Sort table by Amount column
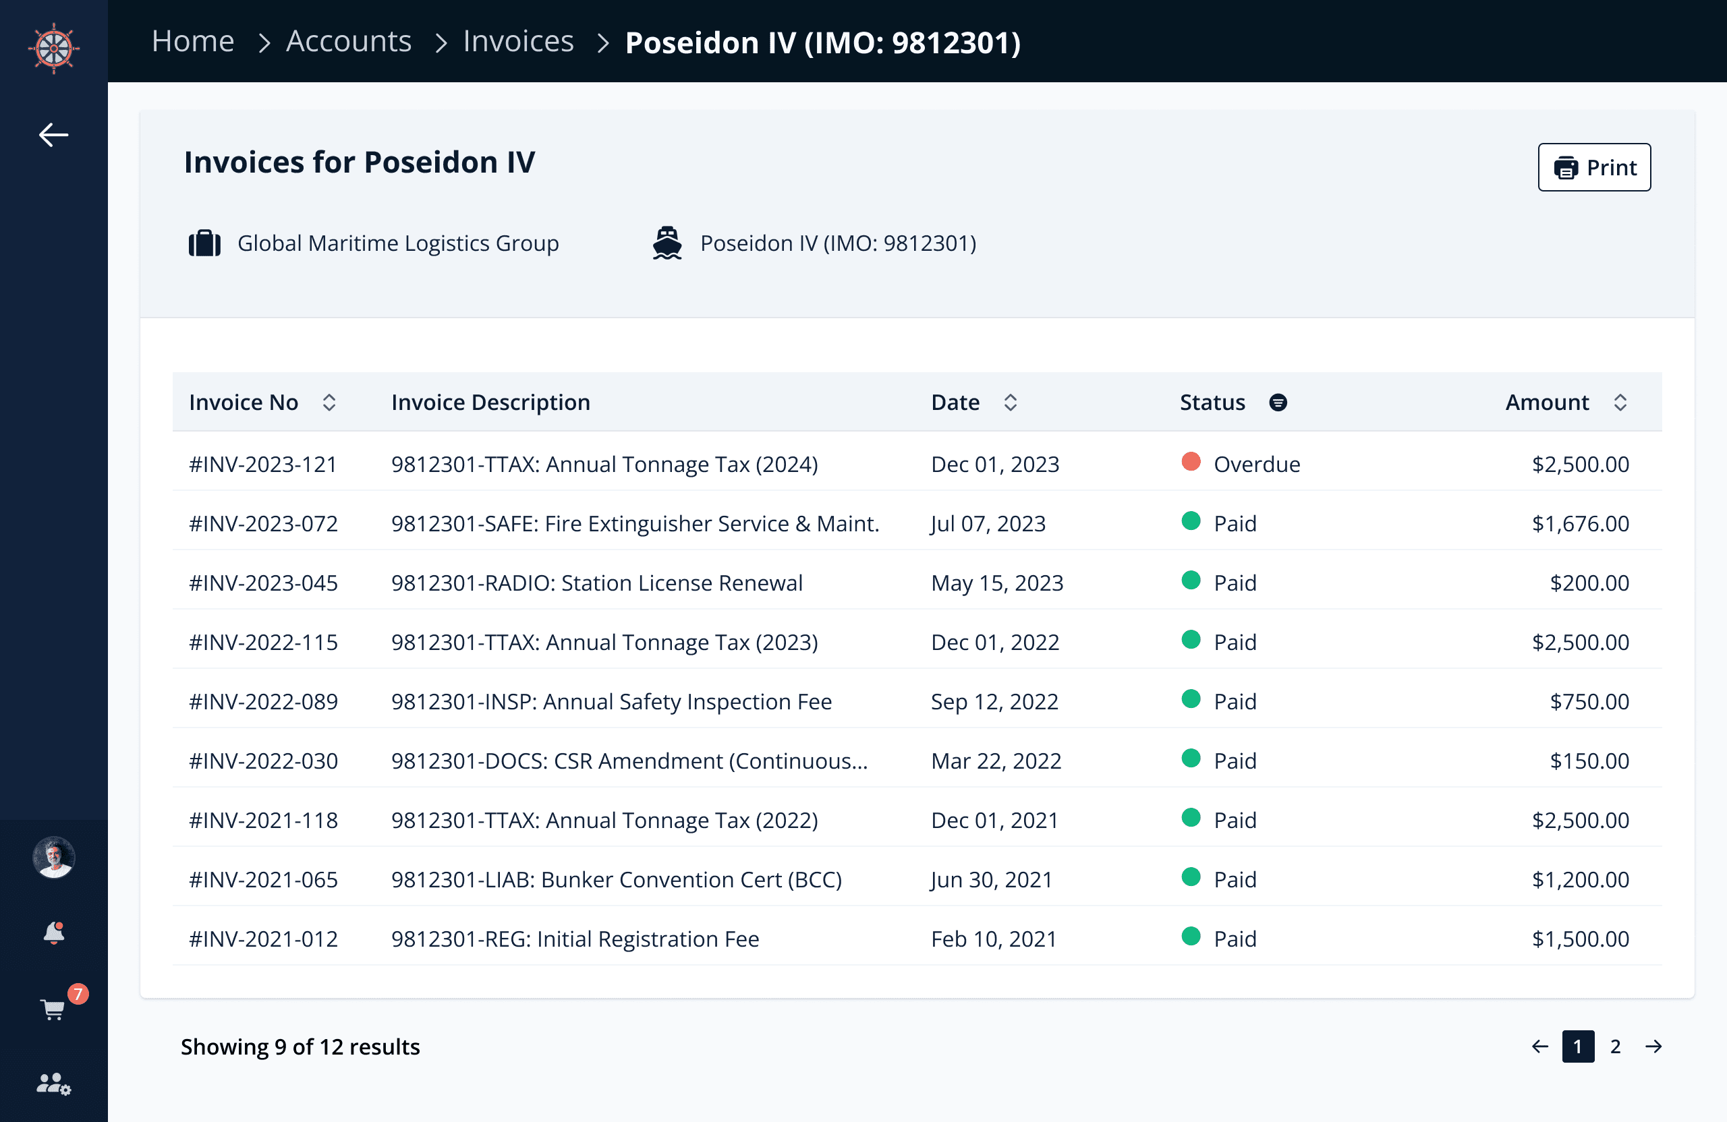Screen dimensions: 1727x1122 (x=1620, y=403)
